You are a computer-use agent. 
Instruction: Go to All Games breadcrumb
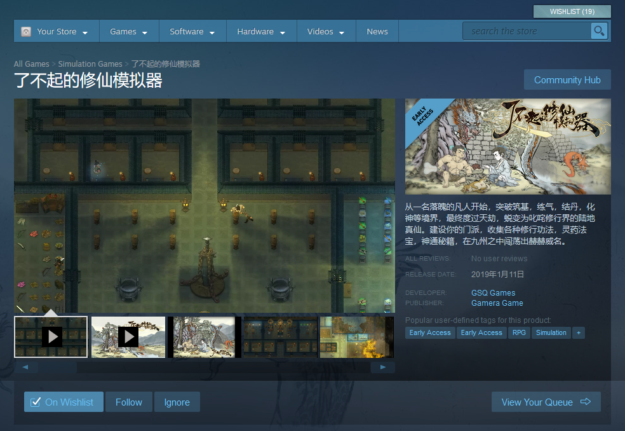[x=32, y=64]
